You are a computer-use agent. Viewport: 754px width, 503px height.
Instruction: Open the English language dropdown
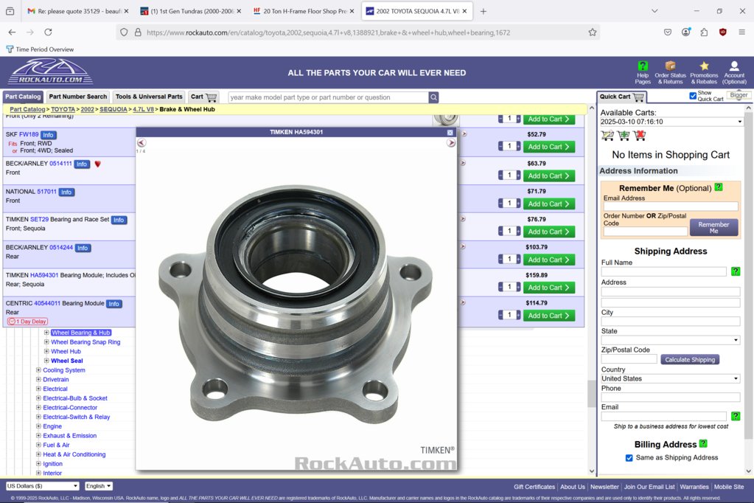point(99,486)
